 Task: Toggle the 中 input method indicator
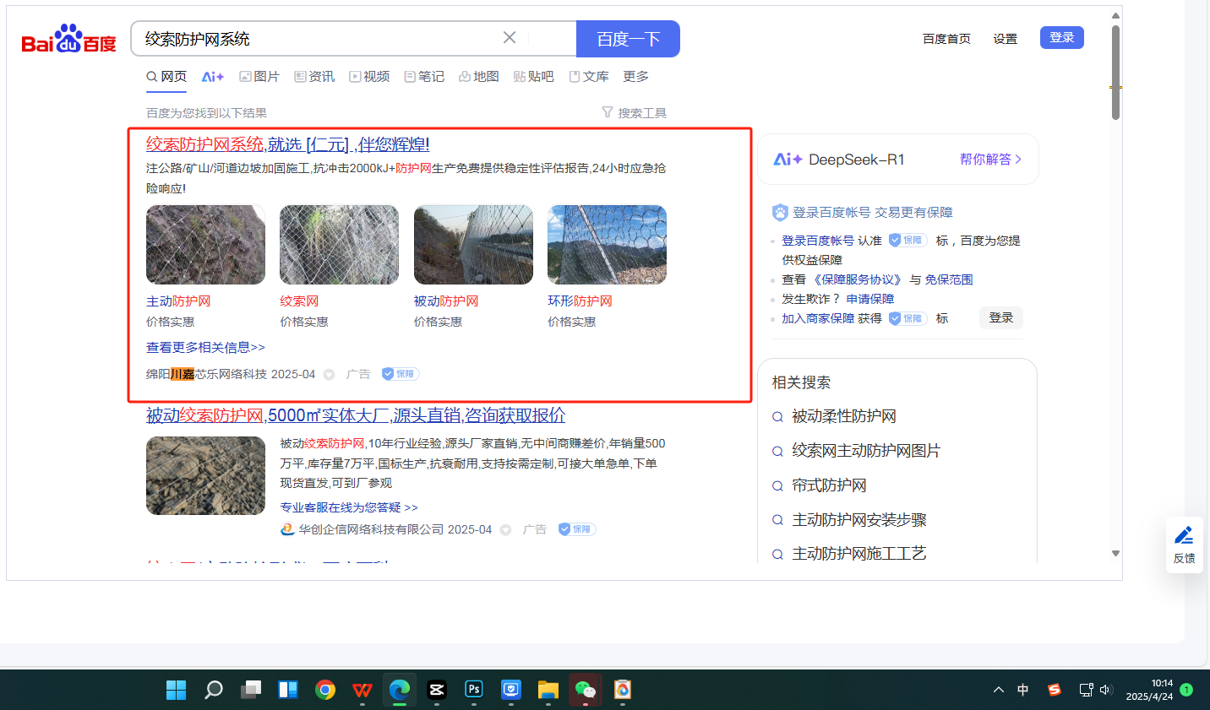click(x=1023, y=690)
